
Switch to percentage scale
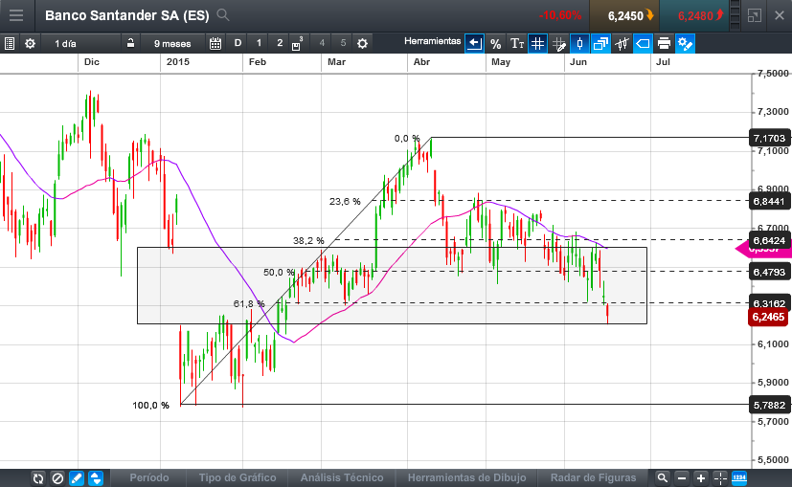click(495, 43)
